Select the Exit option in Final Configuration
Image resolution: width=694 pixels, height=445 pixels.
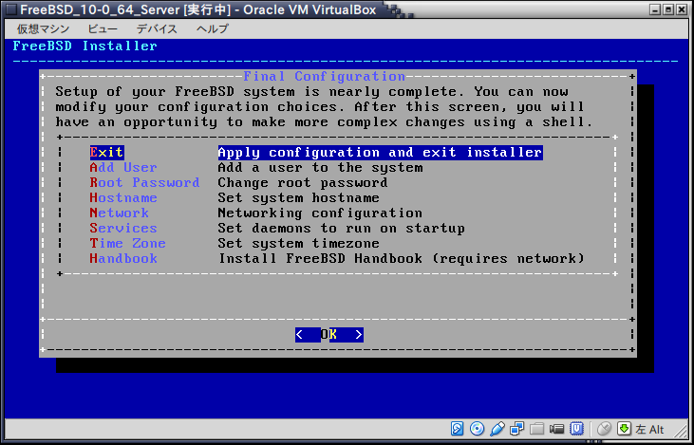[106, 152]
